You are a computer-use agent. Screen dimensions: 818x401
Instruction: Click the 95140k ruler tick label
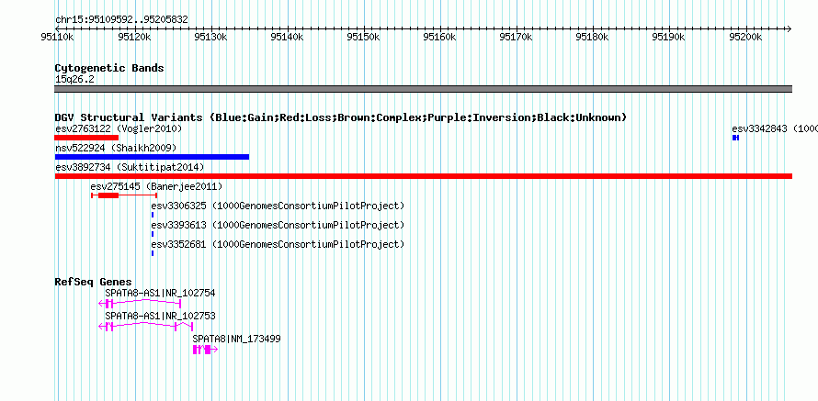[x=288, y=37]
